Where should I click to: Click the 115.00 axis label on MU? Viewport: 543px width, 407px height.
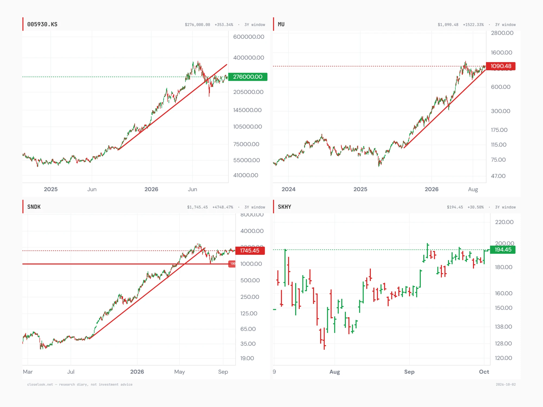click(x=498, y=145)
